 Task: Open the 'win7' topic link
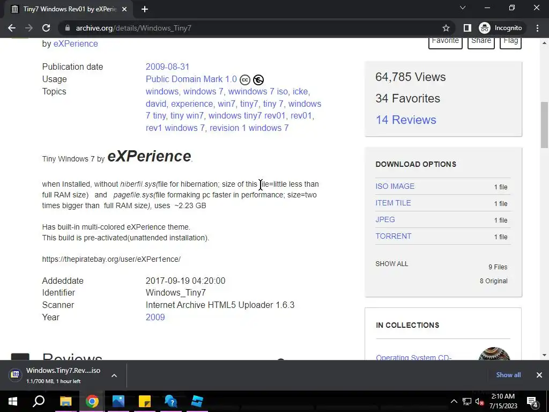[x=227, y=104]
